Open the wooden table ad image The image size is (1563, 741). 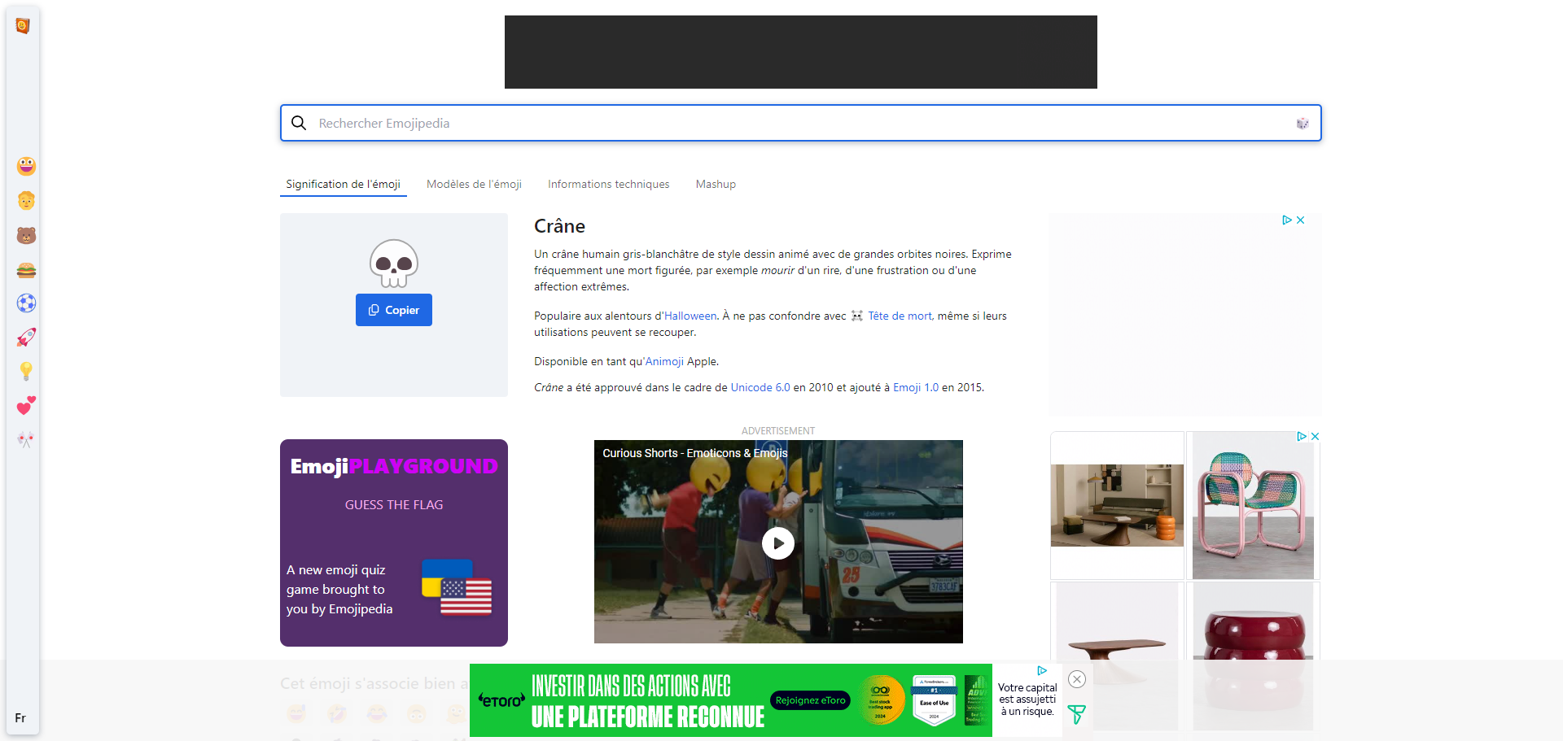(x=1117, y=655)
